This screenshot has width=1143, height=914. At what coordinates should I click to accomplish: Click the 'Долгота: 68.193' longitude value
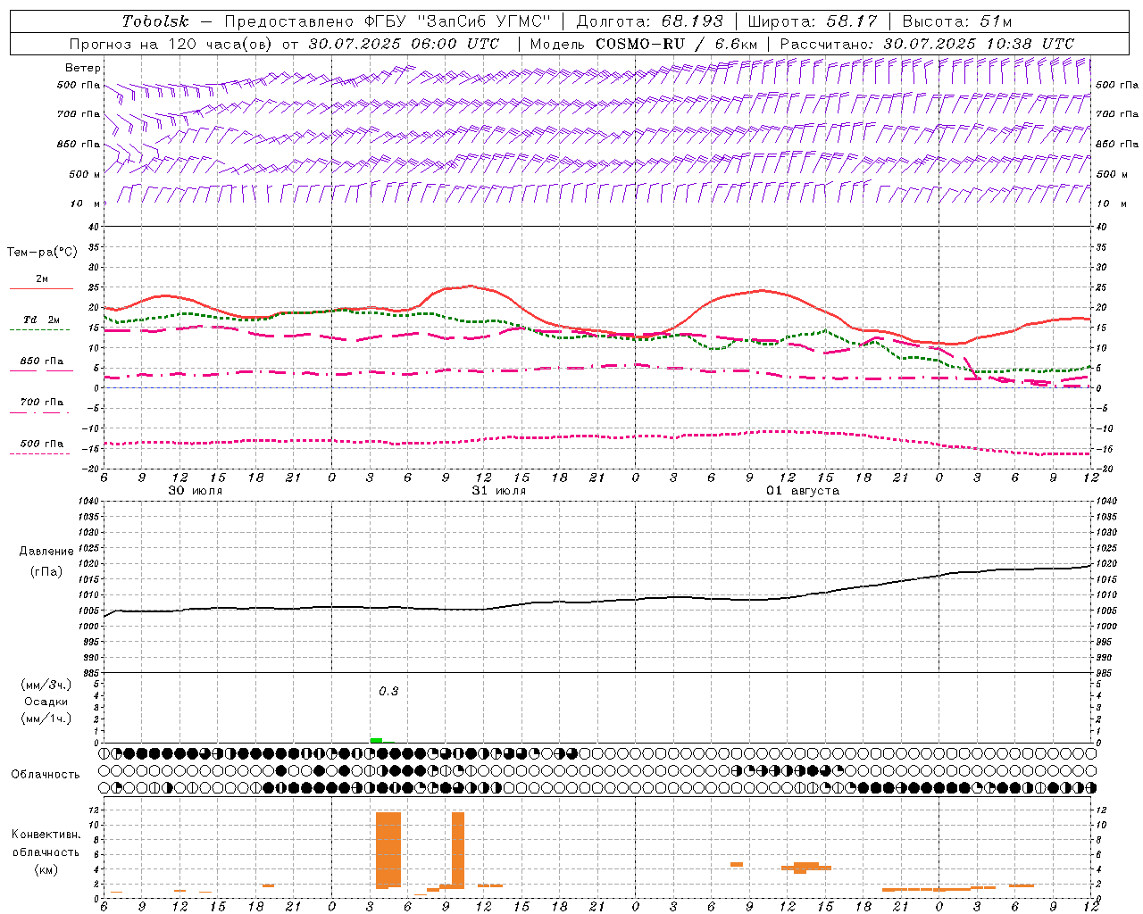[650, 21]
